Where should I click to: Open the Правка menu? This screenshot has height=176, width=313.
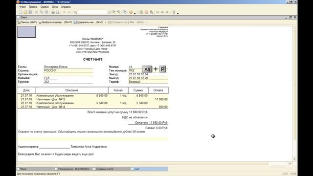coord(33,7)
